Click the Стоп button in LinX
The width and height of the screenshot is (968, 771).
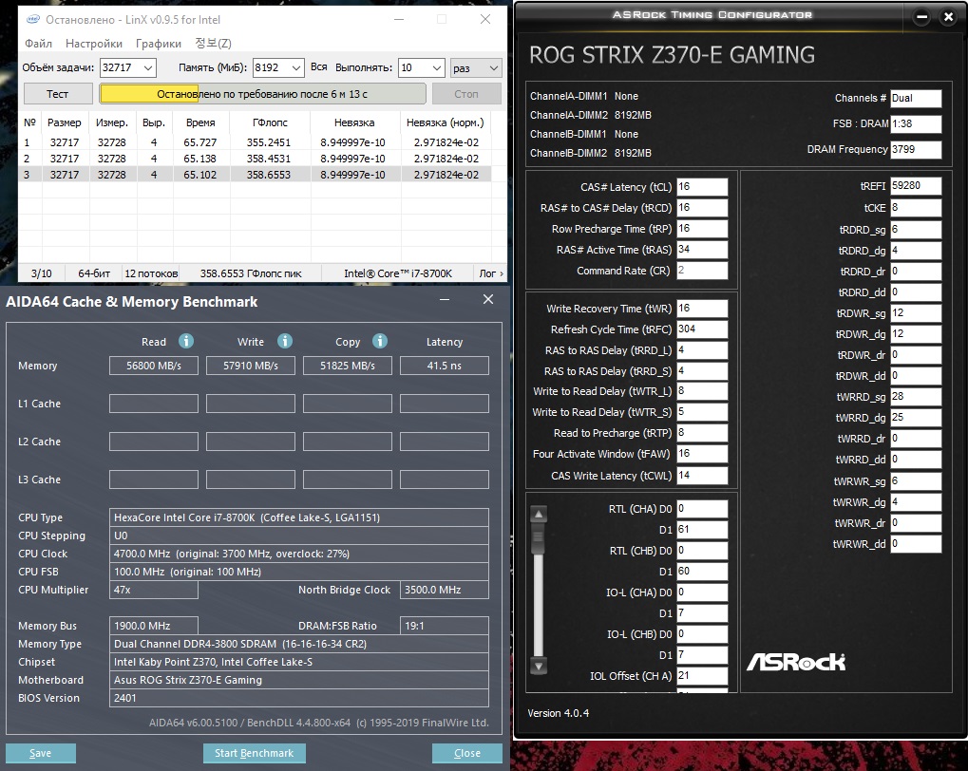(x=466, y=94)
